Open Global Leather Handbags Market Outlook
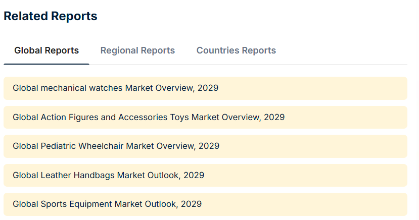The image size is (419, 220). pos(108,176)
